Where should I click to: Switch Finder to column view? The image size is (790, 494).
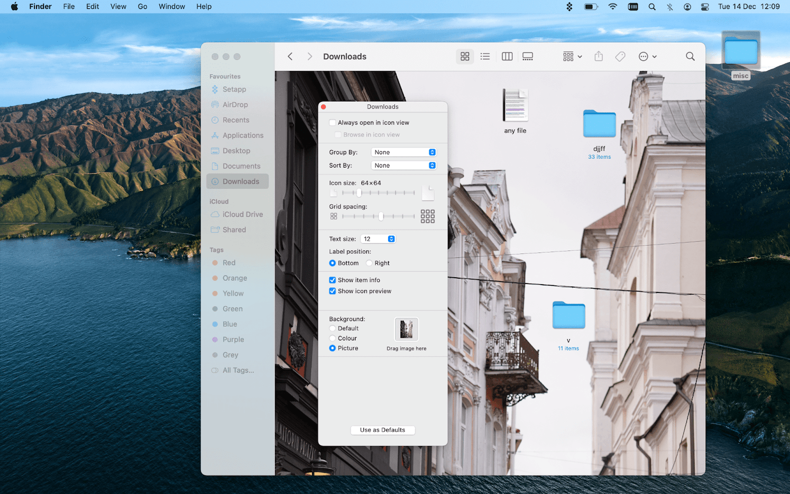point(506,56)
